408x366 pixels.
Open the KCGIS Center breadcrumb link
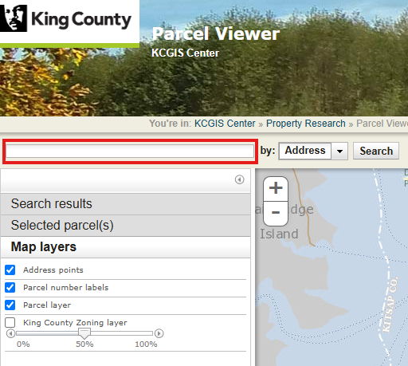coord(225,124)
